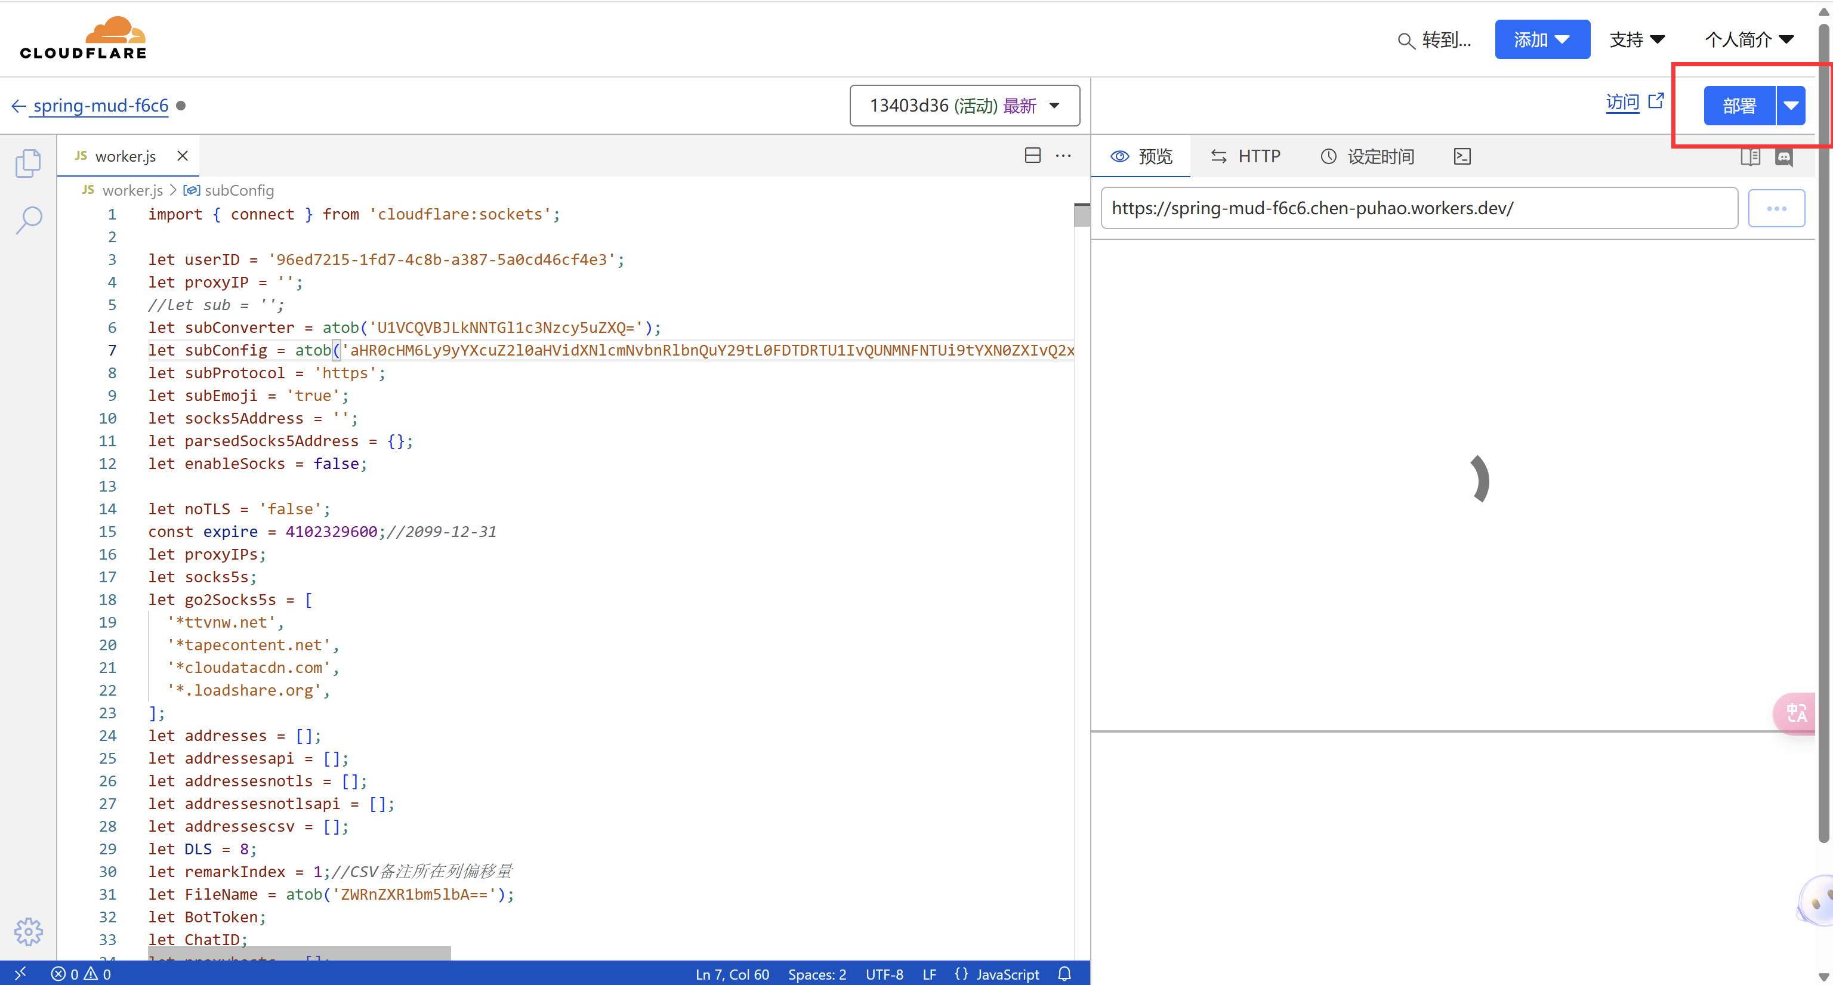The width and height of the screenshot is (1833, 985).
Task: Open the Discord community icon
Action: pos(1783,158)
